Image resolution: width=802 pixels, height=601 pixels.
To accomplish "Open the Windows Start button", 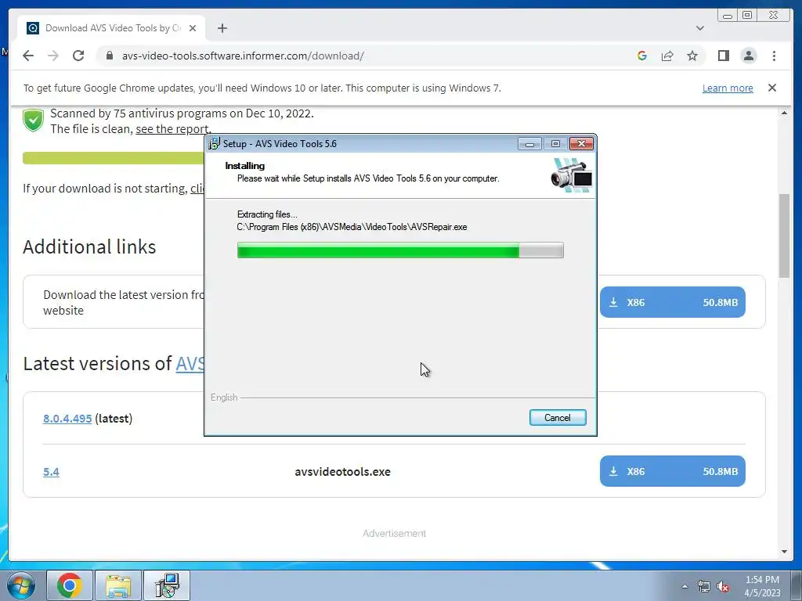I will [x=21, y=585].
